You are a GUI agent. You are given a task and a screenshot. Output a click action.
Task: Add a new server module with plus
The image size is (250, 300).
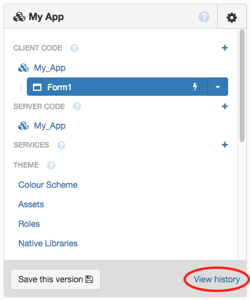pos(224,106)
